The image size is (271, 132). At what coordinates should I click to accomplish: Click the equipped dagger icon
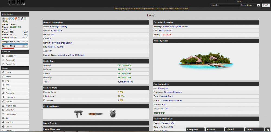click(96, 114)
